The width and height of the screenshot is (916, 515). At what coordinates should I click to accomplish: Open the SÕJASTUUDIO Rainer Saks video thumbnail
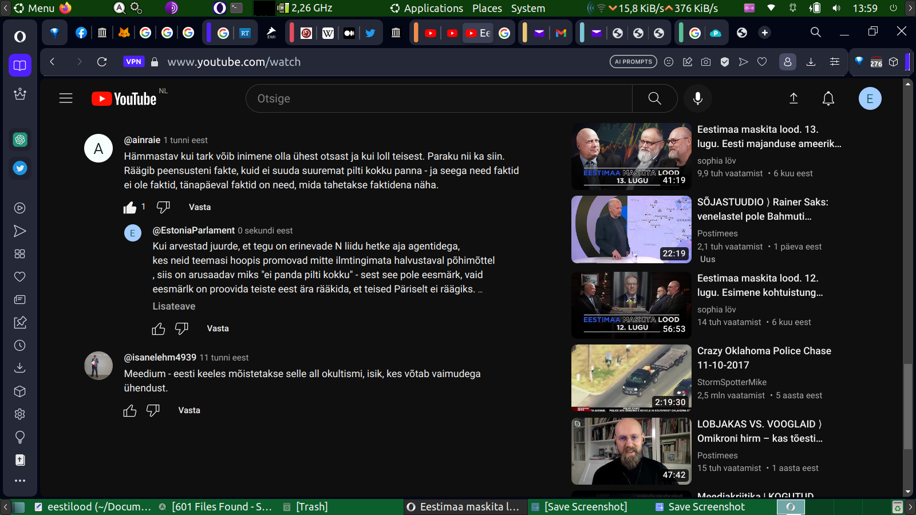[x=631, y=229]
